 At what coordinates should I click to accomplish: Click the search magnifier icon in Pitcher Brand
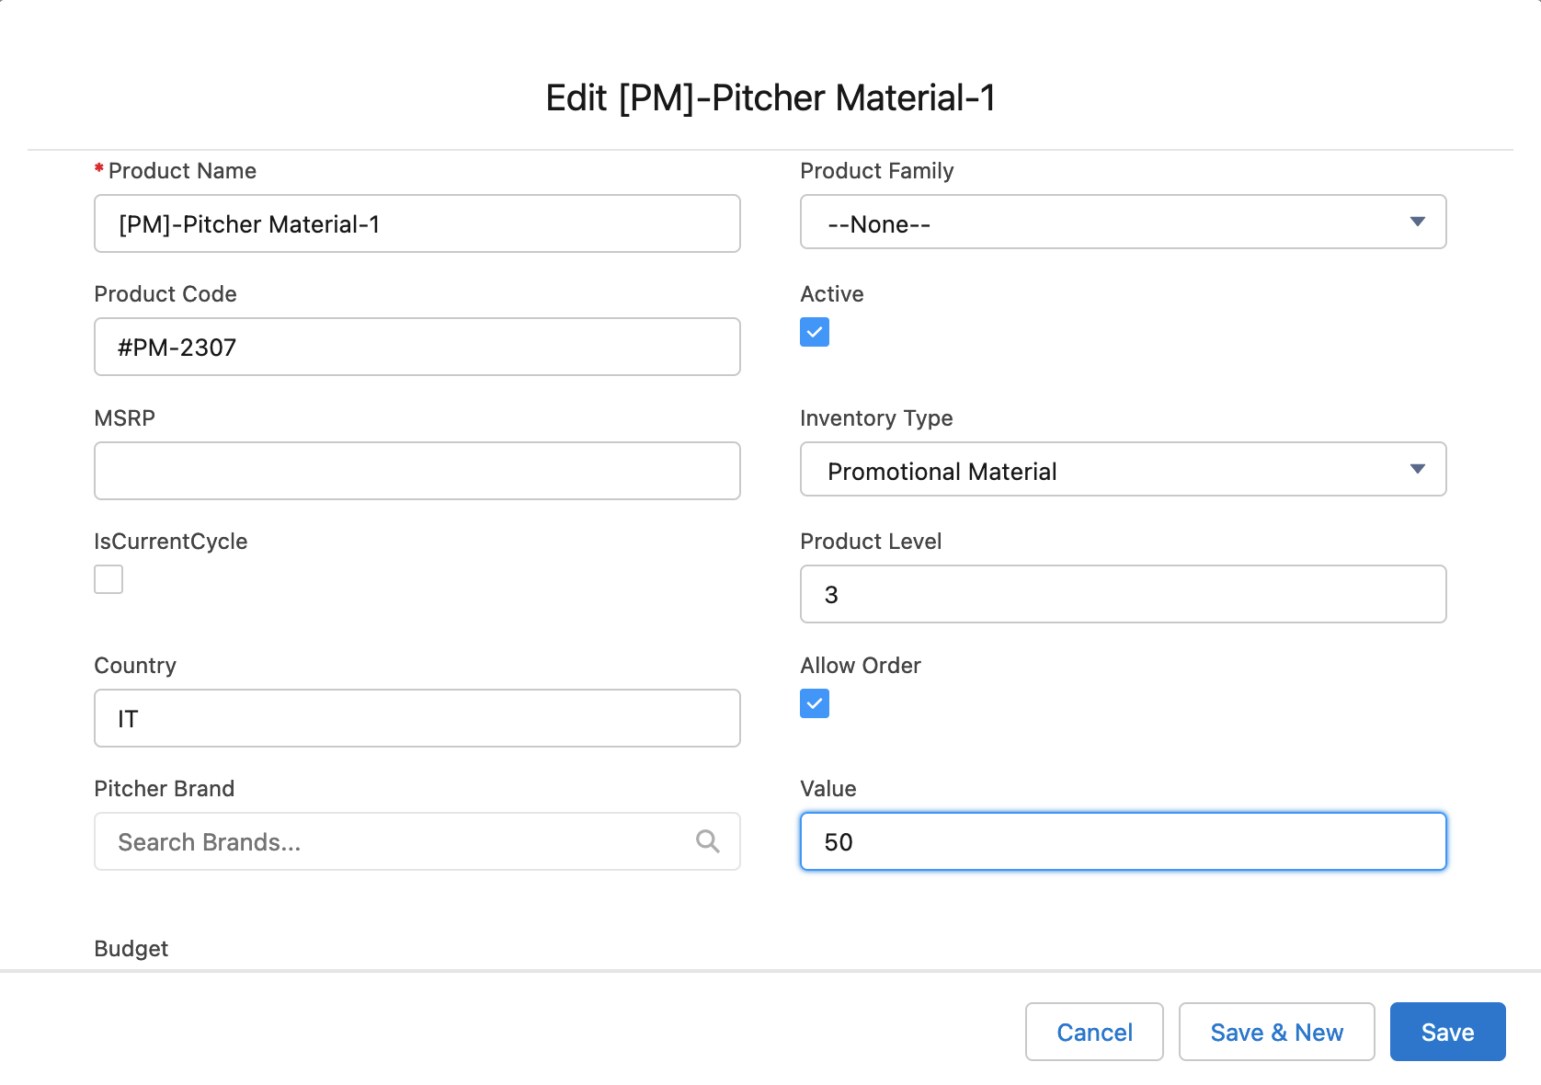click(707, 841)
